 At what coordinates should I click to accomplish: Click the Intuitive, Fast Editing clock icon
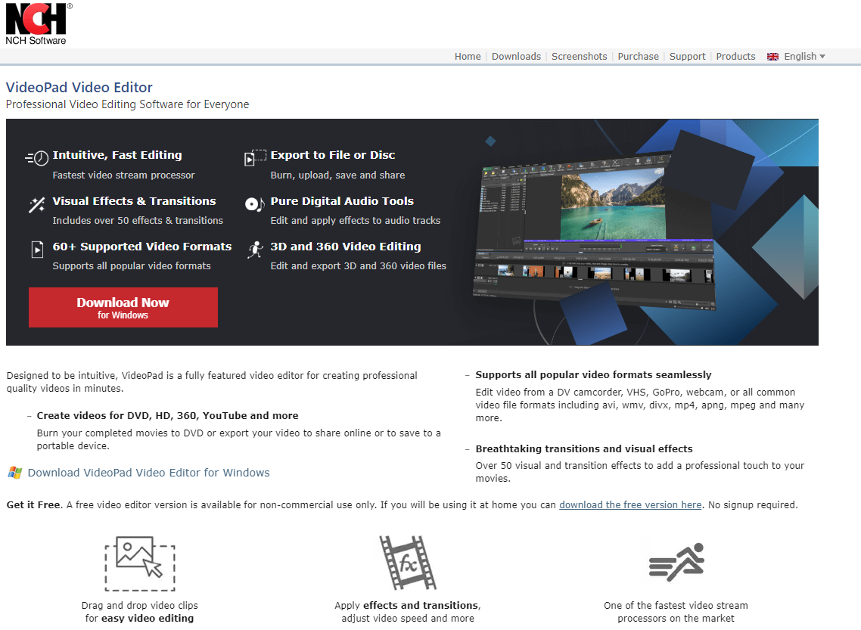click(37, 158)
